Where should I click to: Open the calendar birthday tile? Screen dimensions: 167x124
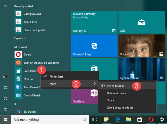coord(94,22)
